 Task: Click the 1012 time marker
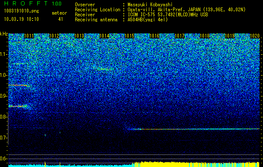[x=54, y=36]
